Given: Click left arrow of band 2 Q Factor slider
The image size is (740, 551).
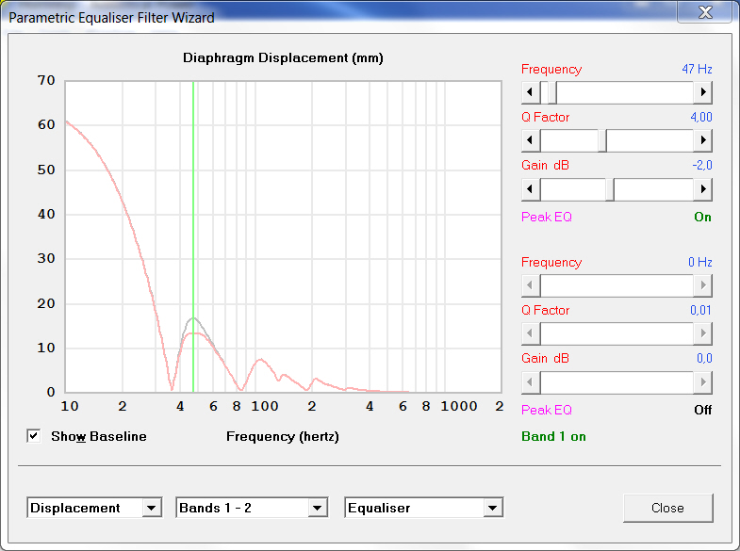Looking at the screenshot, I should click(531, 333).
